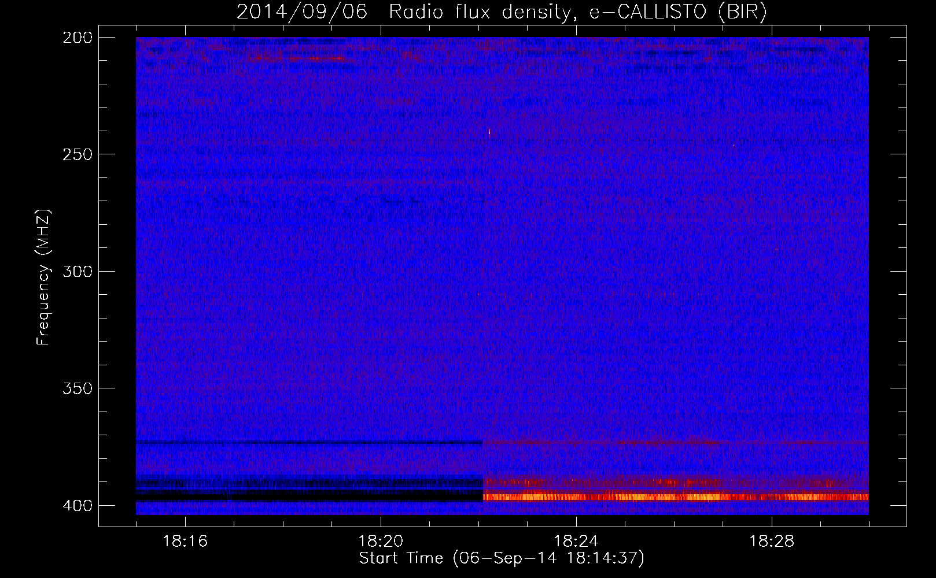The image size is (936, 578).
Task: Click the 18:16 time tick label
Action: 185,541
